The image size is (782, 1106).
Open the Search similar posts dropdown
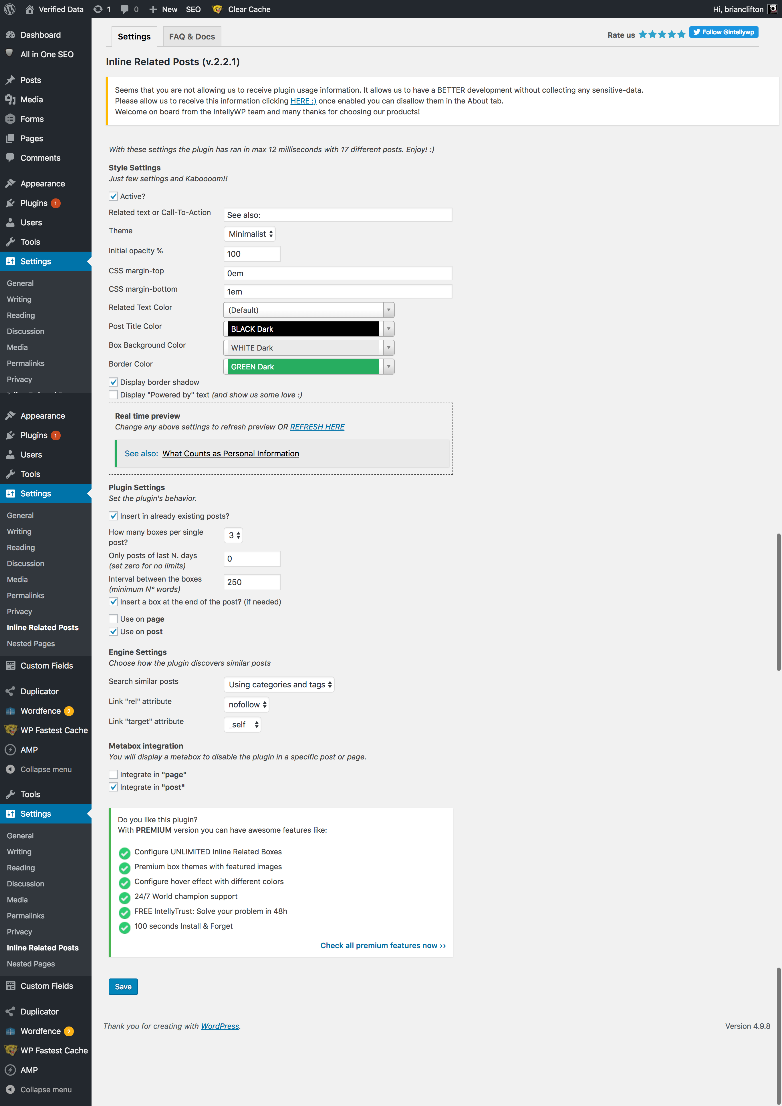pos(279,685)
